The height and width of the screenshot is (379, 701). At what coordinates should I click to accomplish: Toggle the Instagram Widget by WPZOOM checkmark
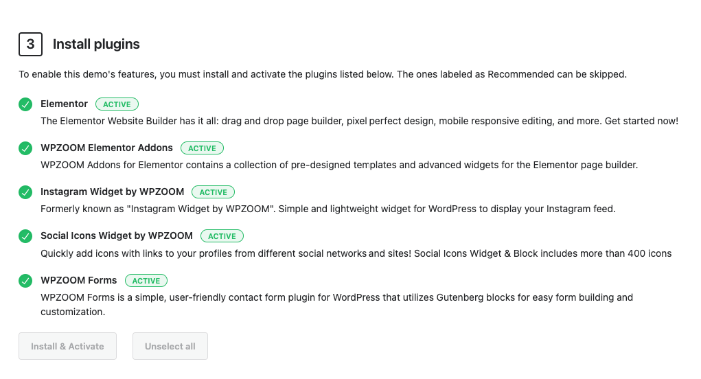point(25,192)
